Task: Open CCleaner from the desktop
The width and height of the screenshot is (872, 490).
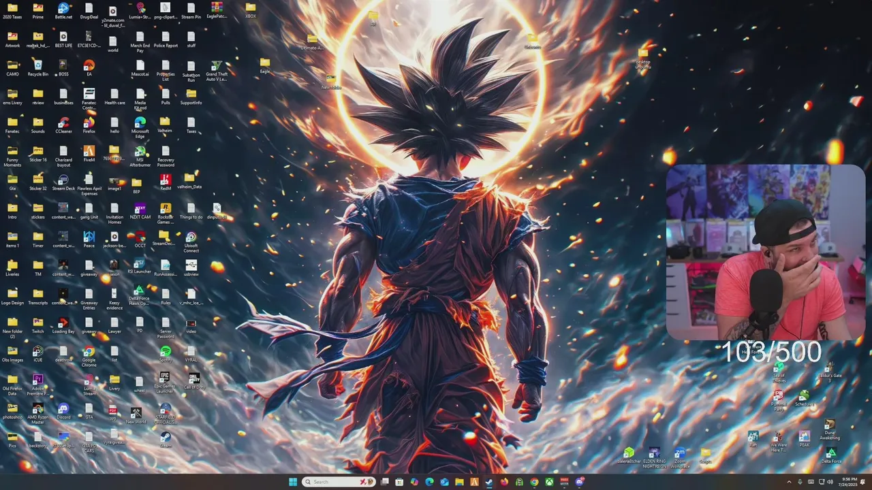Action: point(63,125)
